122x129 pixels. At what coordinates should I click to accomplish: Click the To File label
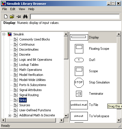[x=93, y=105]
